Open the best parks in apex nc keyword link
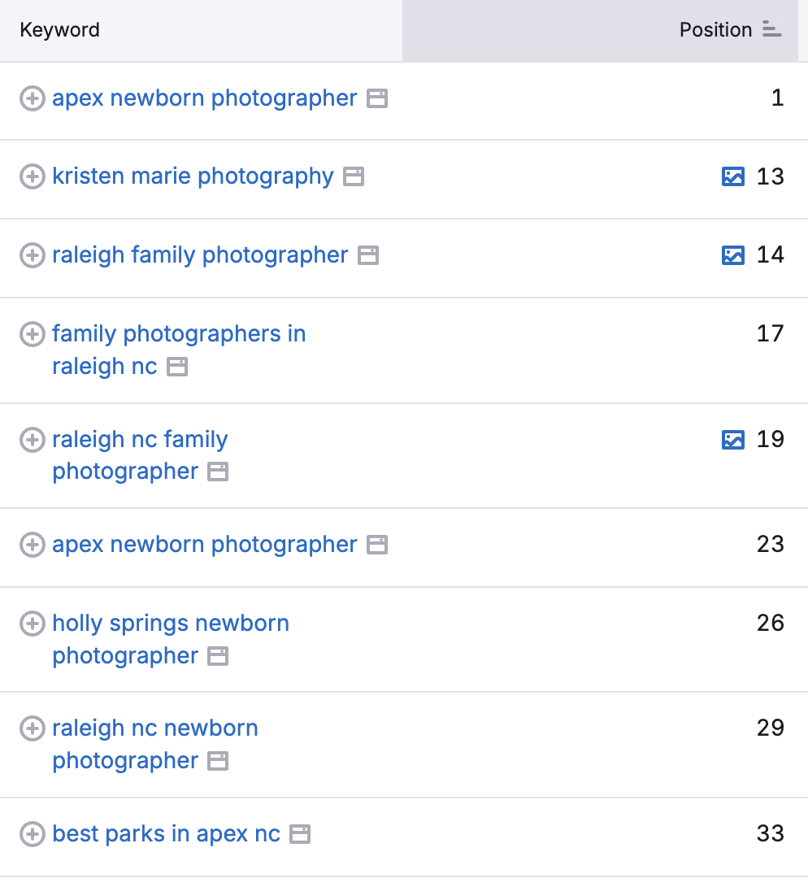The height and width of the screenshot is (878, 808). click(x=167, y=833)
